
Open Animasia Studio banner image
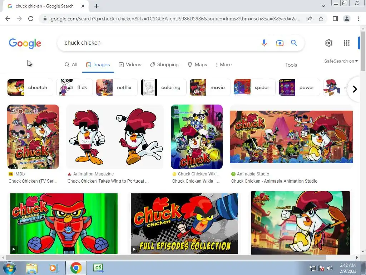pos(291,137)
